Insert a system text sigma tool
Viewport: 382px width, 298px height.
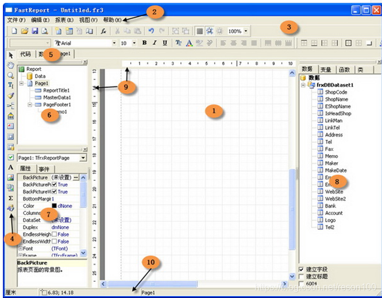point(10,198)
